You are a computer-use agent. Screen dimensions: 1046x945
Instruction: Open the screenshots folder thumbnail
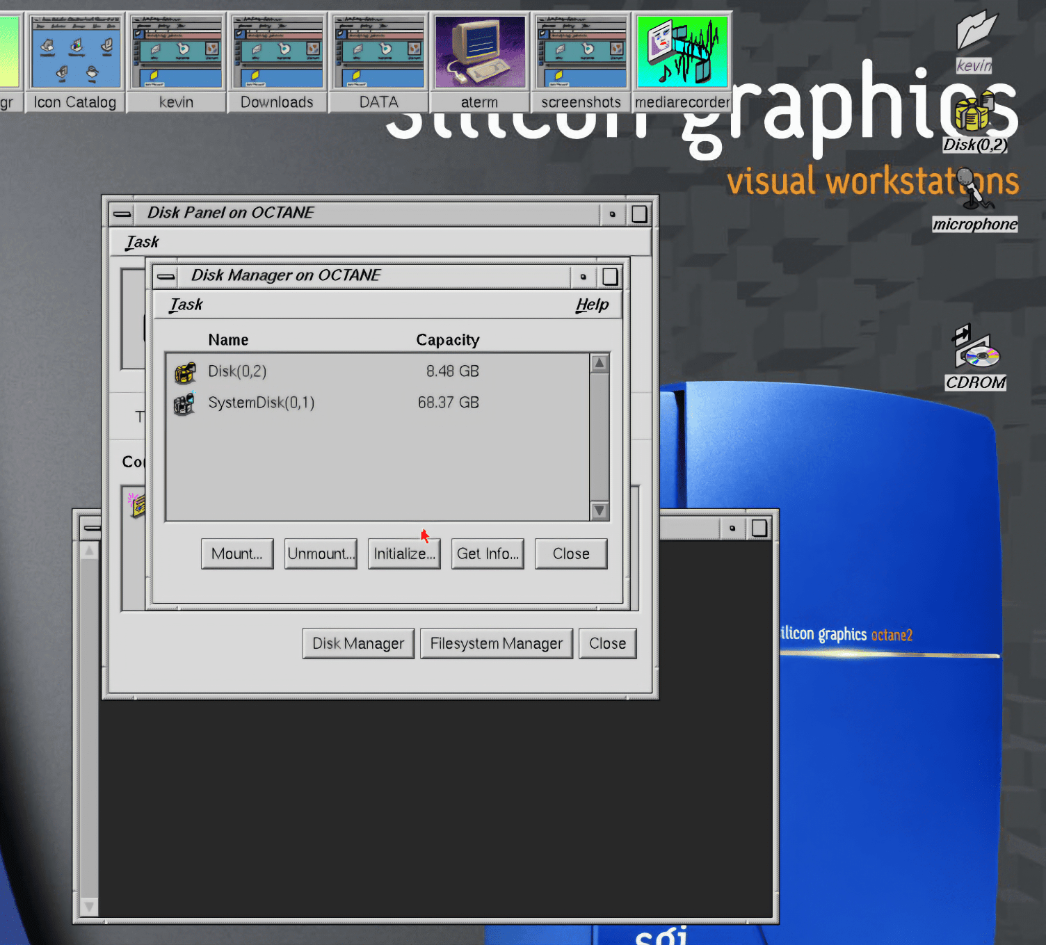(x=581, y=63)
